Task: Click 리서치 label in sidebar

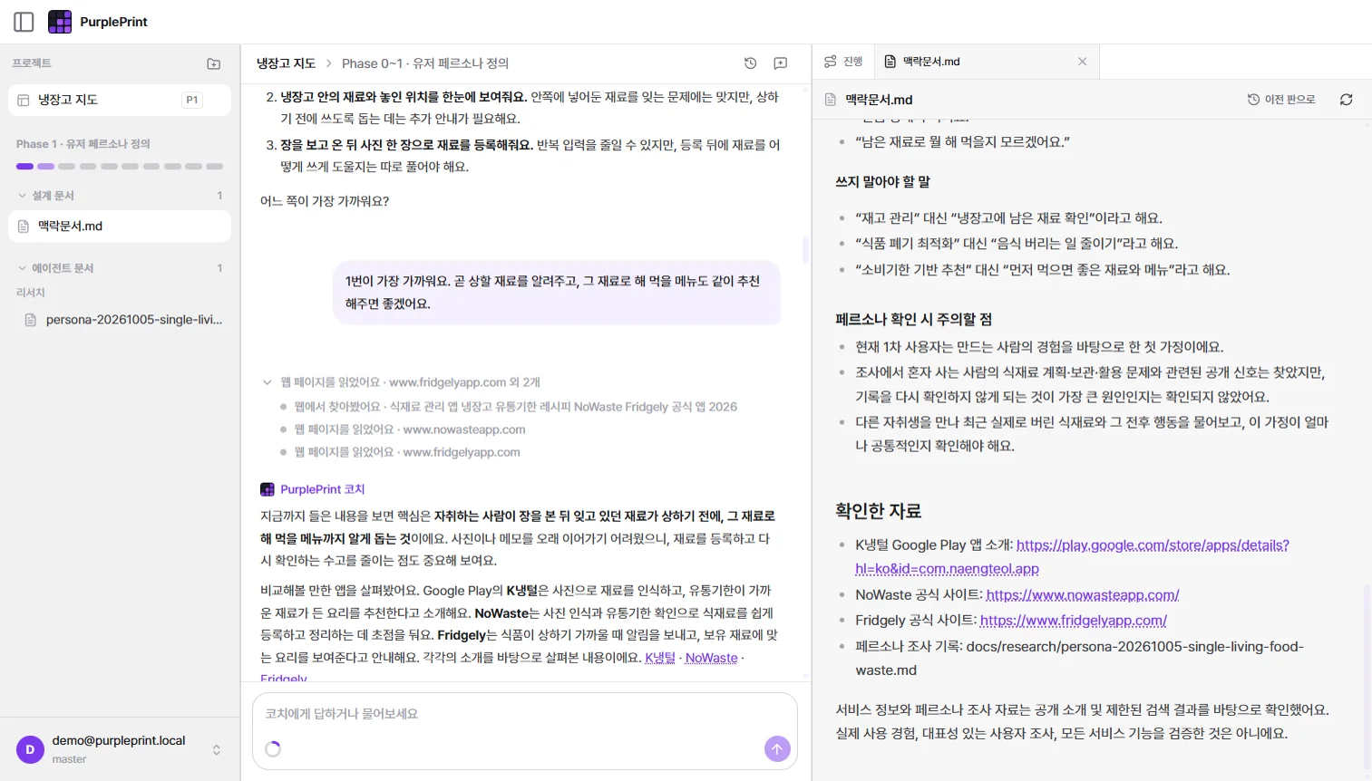Action: pyautogui.click(x=31, y=293)
